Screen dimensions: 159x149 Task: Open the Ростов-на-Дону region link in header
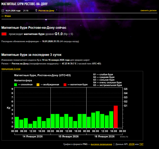pos(46,11)
